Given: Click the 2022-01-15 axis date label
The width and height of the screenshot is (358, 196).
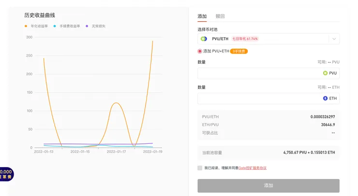Looking at the screenshot, I should pyautogui.click(x=80, y=152).
